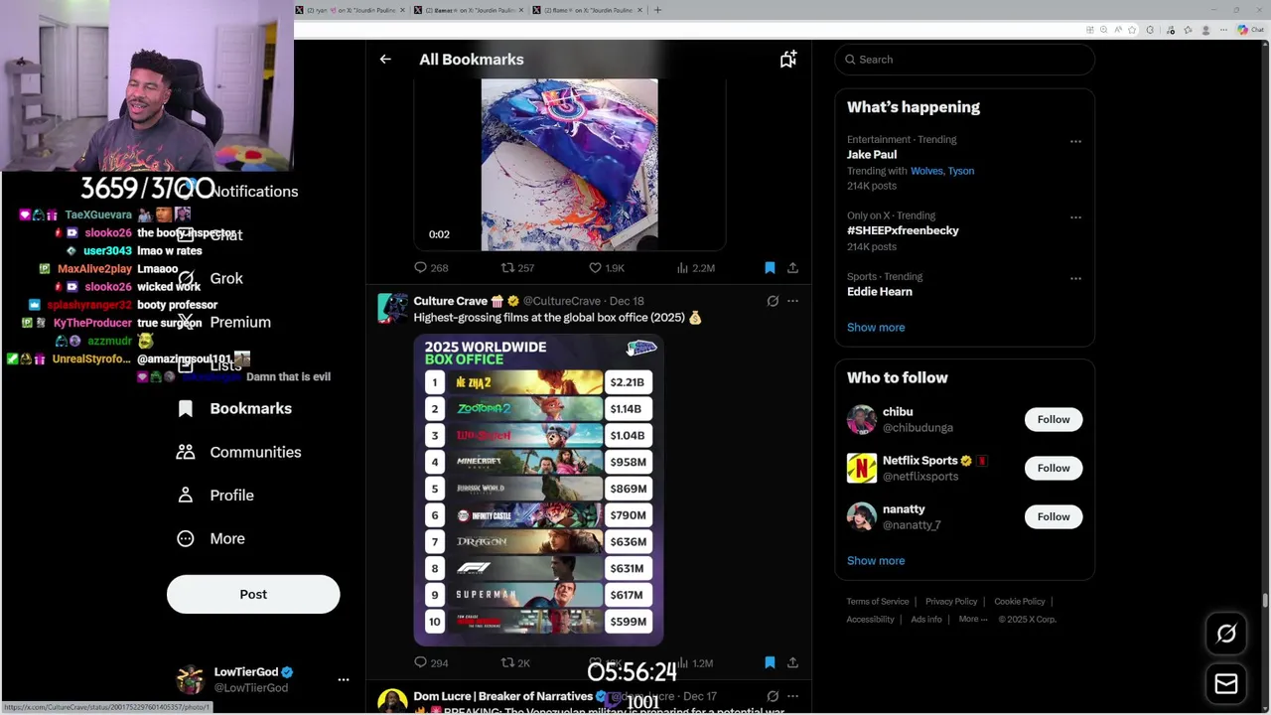Image resolution: width=1271 pixels, height=715 pixels.
Task: Go back using the arrow beside All Bookmarks
Action: [385, 60]
